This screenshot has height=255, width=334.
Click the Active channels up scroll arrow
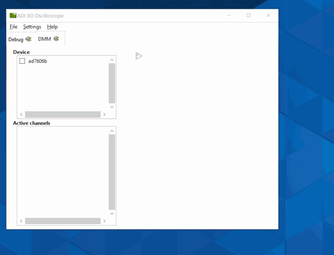click(112, 131)
